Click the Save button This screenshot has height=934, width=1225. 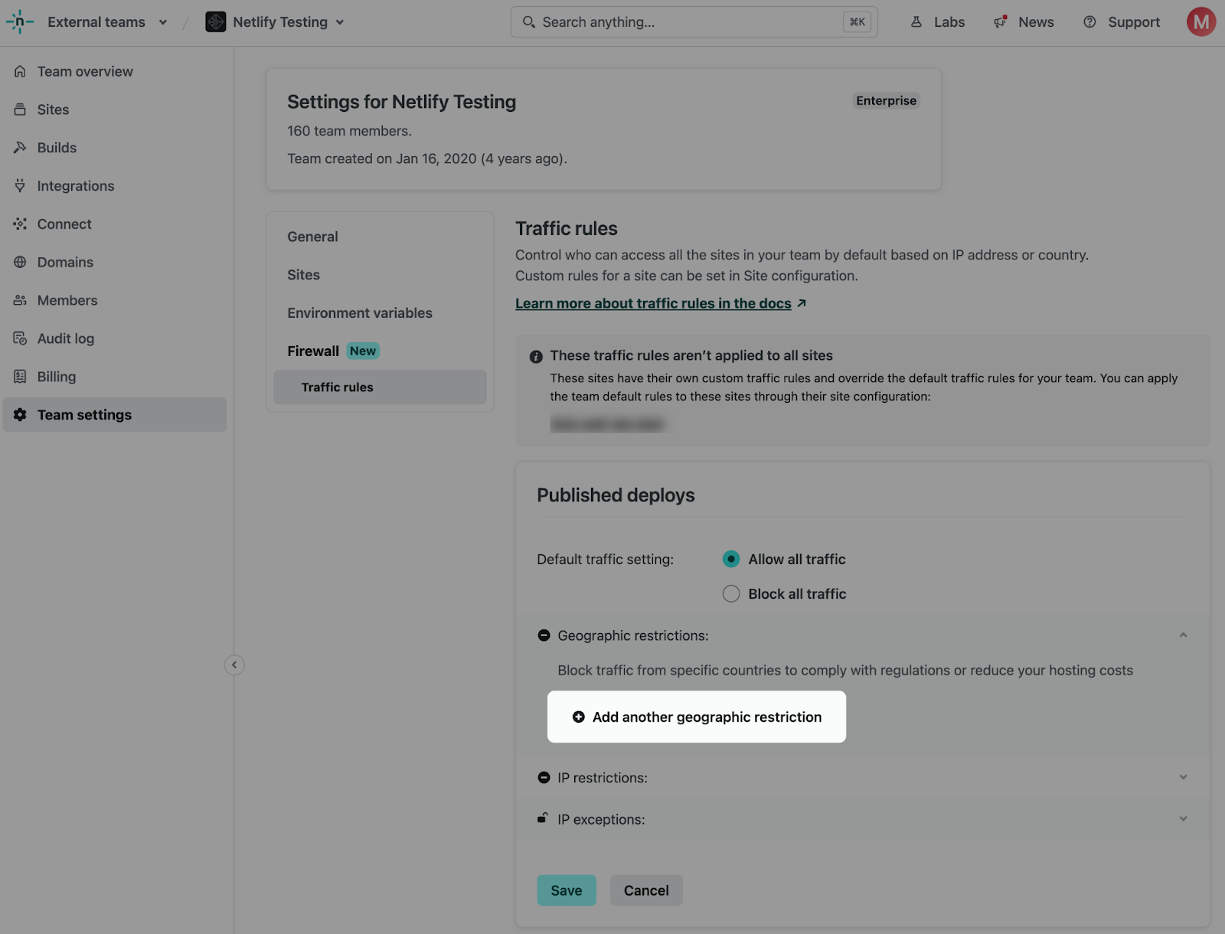click(x=567, y=890)
